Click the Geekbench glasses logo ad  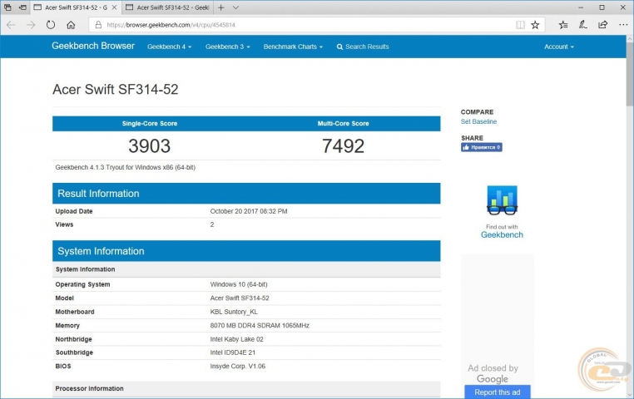pyautogui.click(x=502, y=200)
